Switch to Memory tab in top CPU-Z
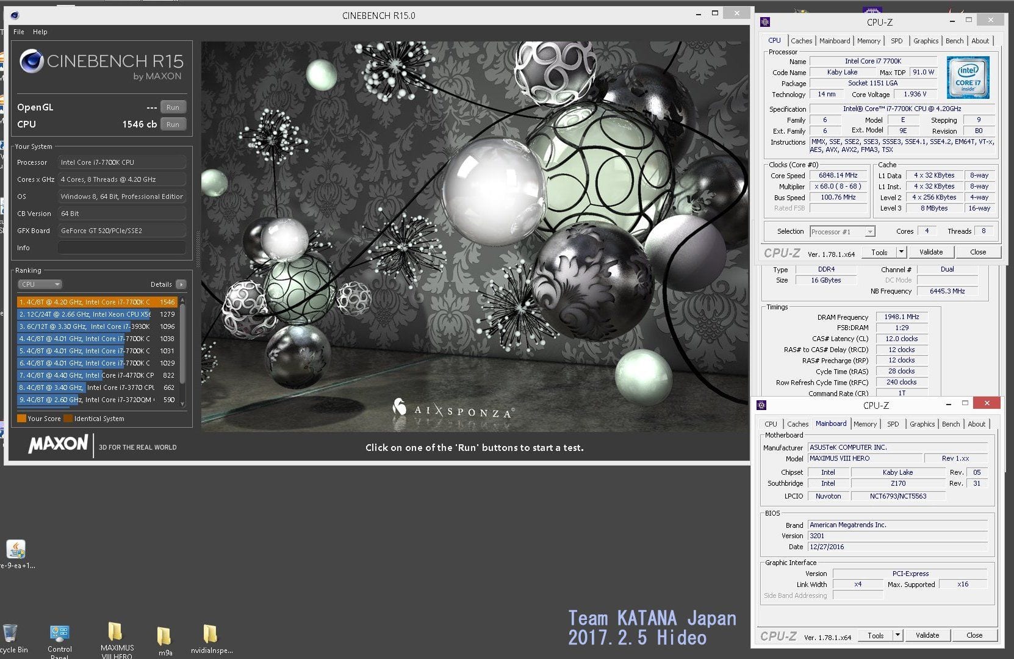 pos(869,41)
